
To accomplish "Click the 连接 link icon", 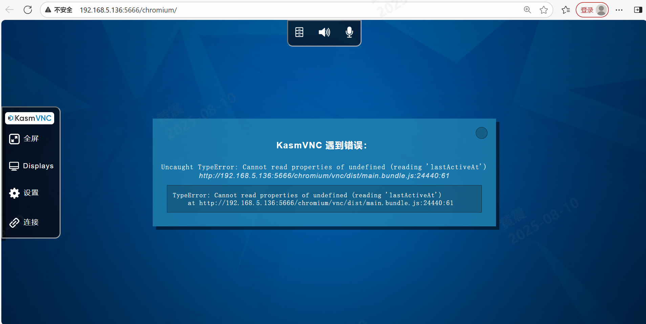I will 14,222.
